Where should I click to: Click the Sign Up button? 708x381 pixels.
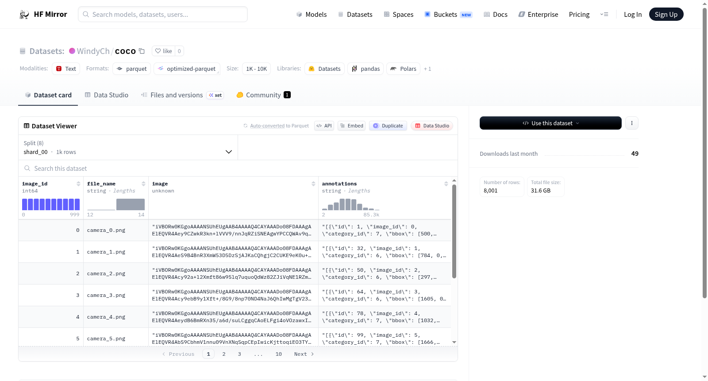(x=666, y=15)
